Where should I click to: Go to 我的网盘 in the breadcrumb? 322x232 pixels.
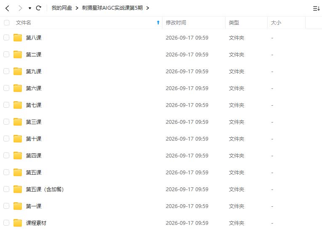point(61,8)
